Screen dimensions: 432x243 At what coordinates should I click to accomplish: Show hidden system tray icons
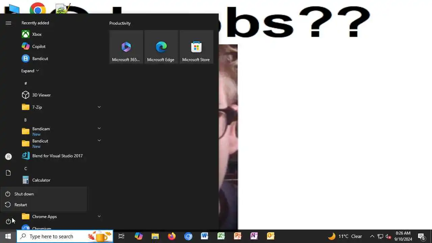(372, 236)
